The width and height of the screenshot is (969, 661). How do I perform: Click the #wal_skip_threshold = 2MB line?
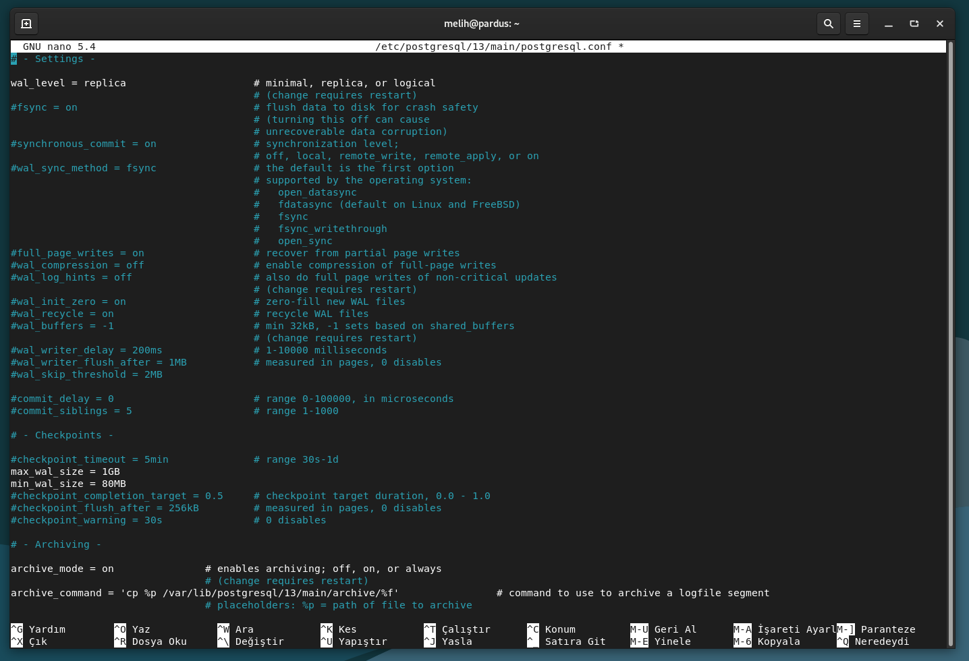point(86,374)
